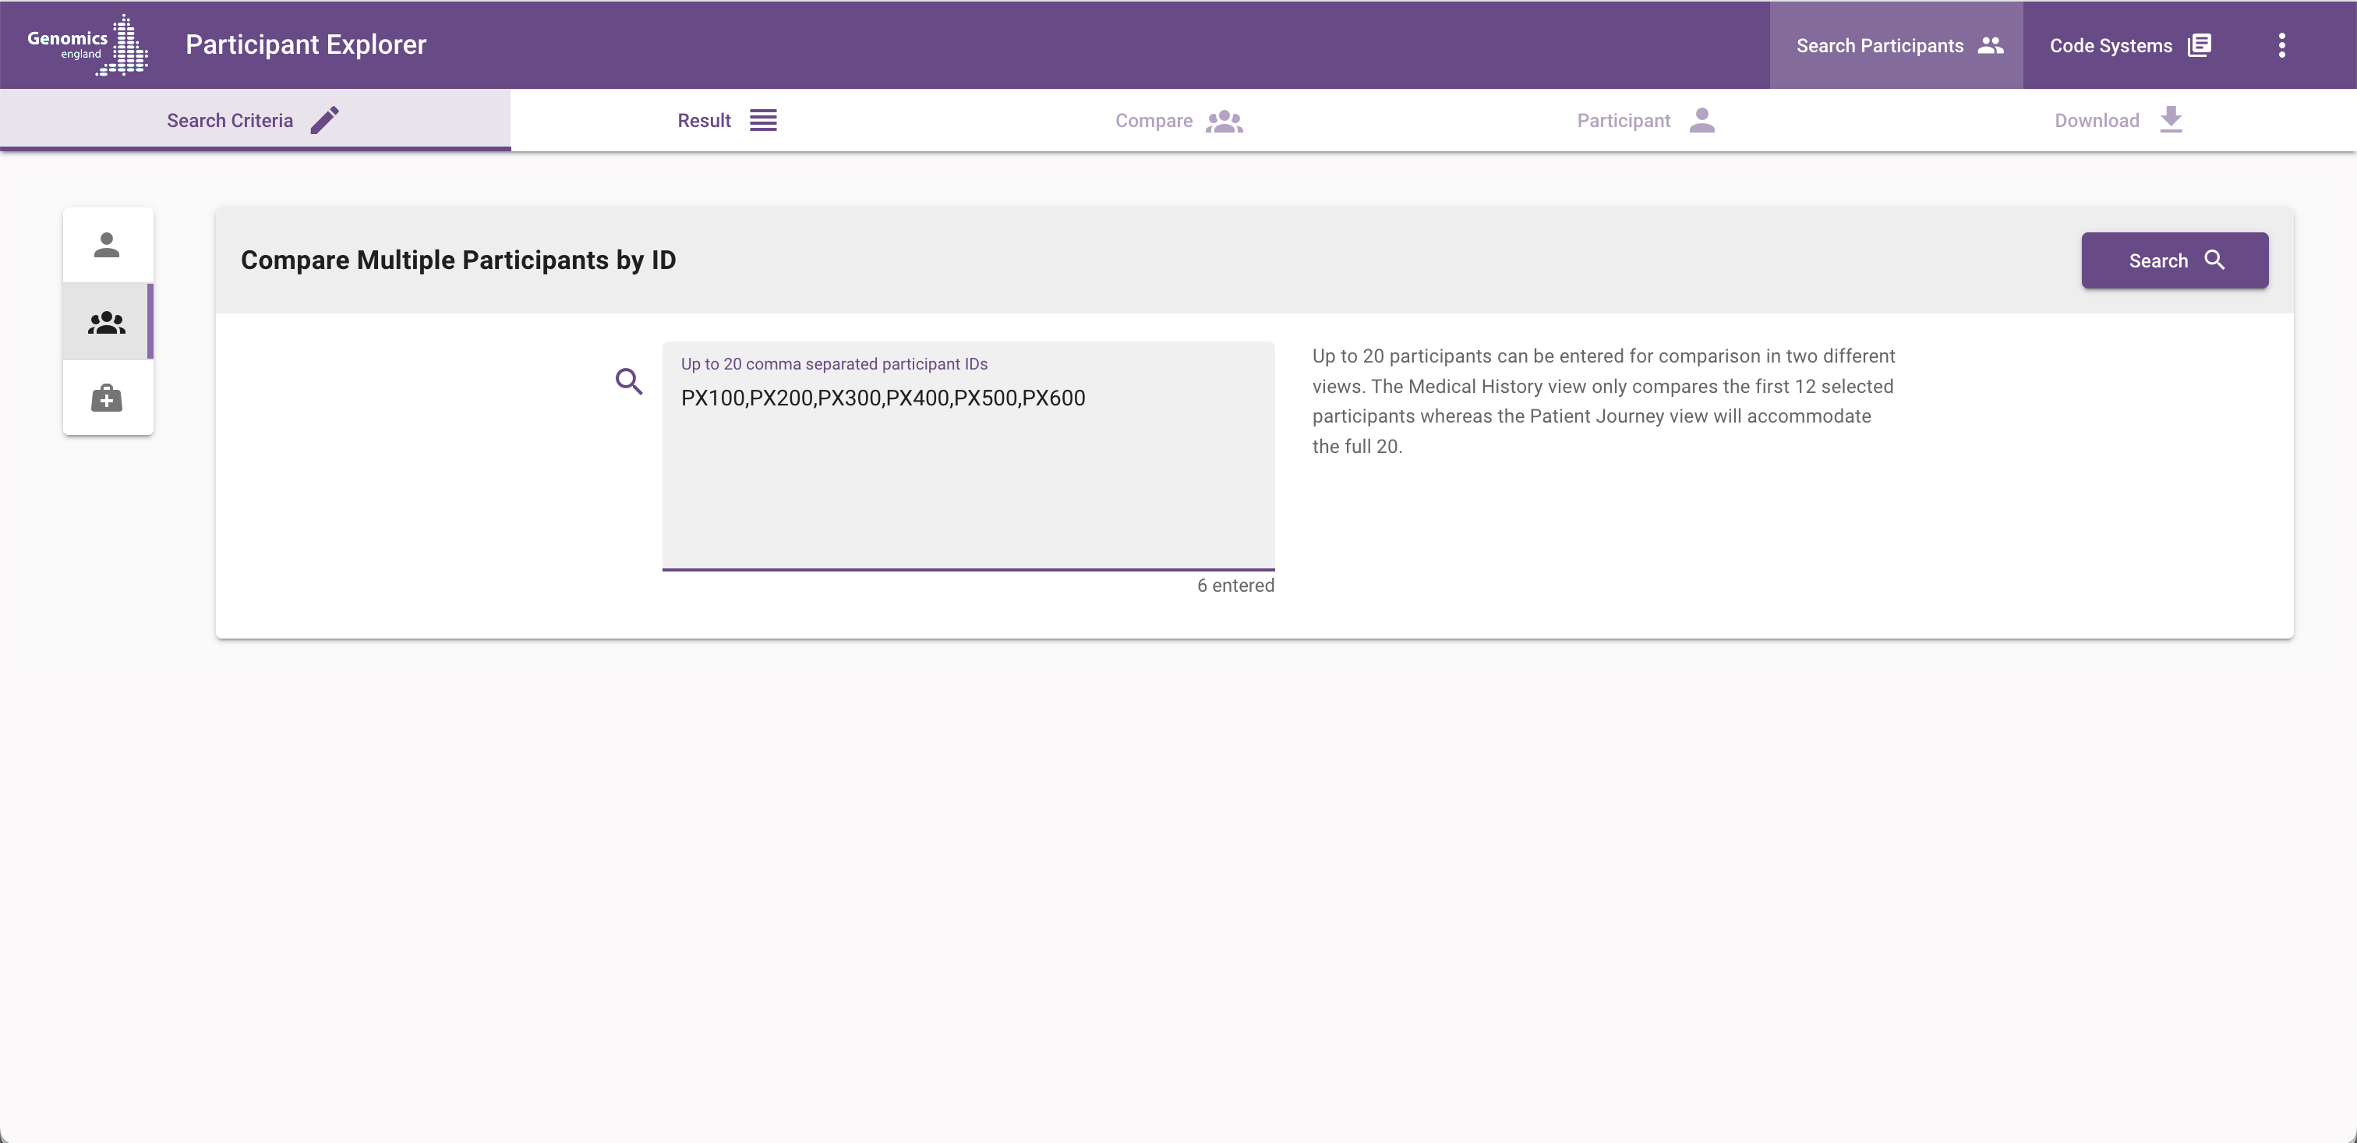Select multiple participants group sidebar icon

click(x=107, y=322)
